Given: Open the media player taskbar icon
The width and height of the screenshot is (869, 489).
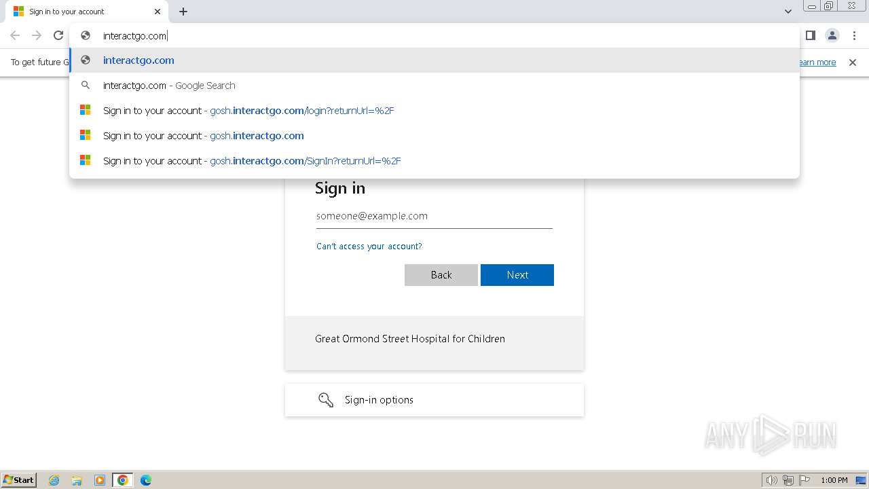Looking at the screenshot, I should pos(100,480).
